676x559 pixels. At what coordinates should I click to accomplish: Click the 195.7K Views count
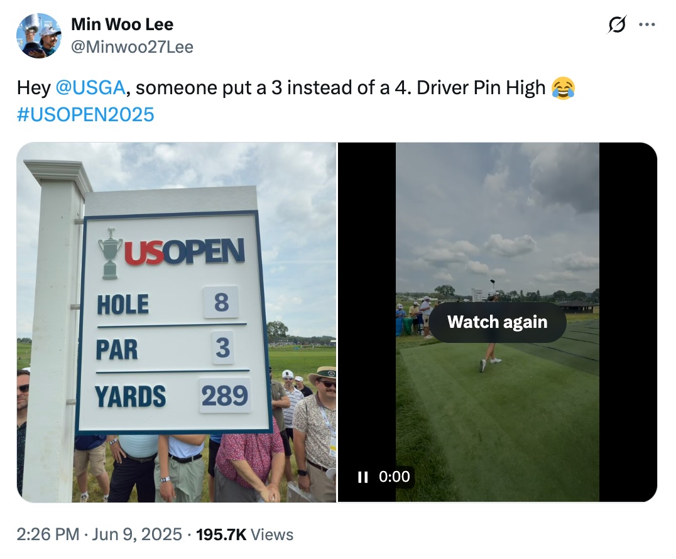[244, 535]
